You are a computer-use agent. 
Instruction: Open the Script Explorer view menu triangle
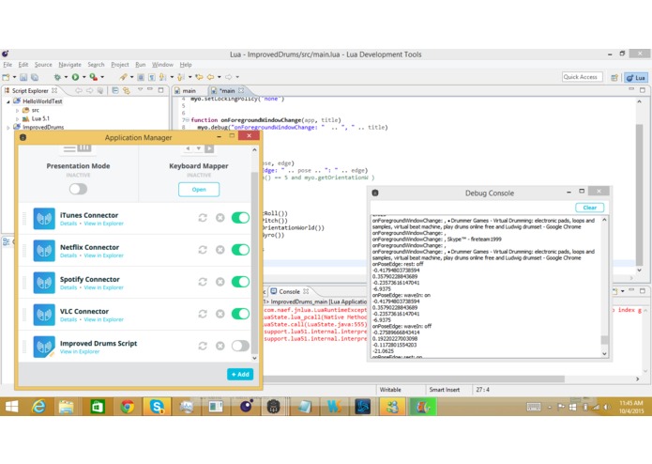[140, 90]
